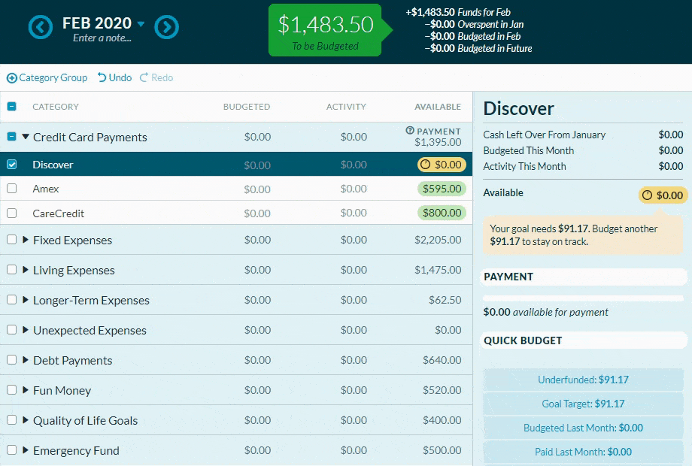Image resolution: width=692 pixels, height=466 pixels.
Task: Expand the Living Expenses group
Action: point(26,269)
